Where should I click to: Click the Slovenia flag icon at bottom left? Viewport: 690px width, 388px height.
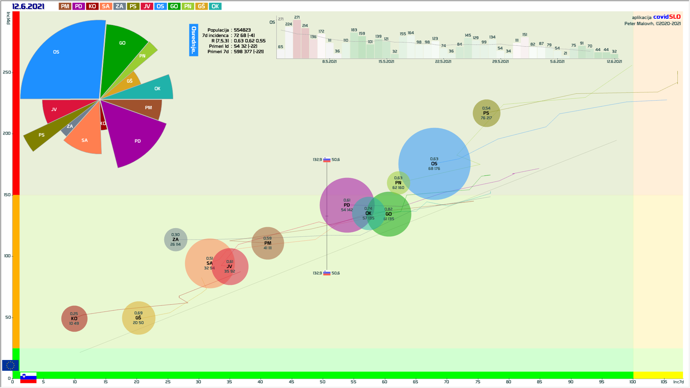pos(28,378)
